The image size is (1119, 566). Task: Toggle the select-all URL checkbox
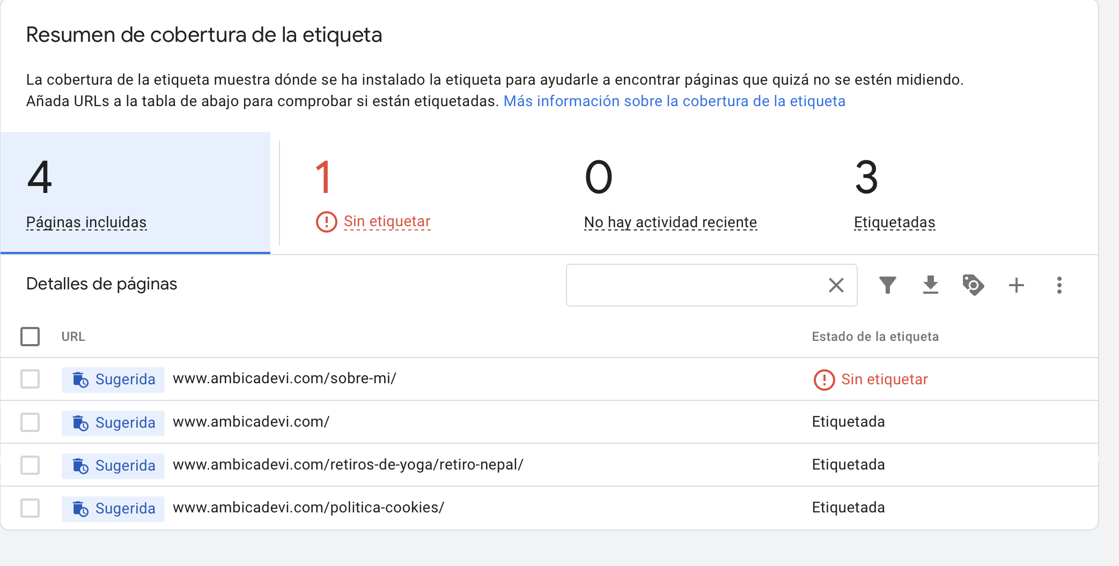coord(30,337)
